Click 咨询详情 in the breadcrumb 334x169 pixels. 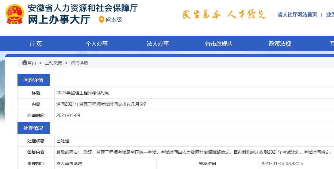pos(79,63)
